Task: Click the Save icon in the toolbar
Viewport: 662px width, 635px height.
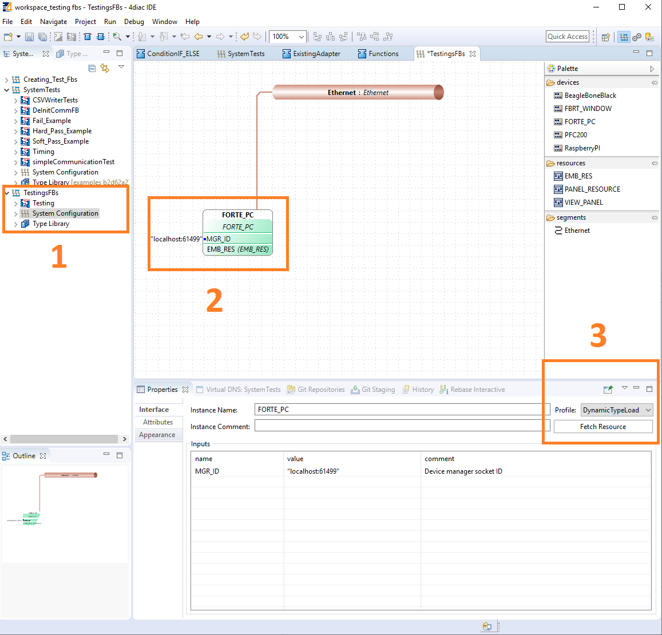Action: point(29,37)
